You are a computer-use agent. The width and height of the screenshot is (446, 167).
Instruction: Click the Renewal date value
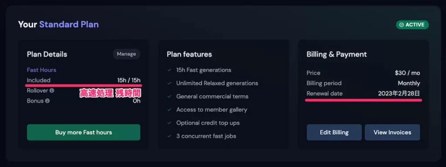tap(399, 94)
